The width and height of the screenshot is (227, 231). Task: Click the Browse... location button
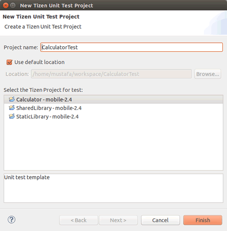(208, 74)
